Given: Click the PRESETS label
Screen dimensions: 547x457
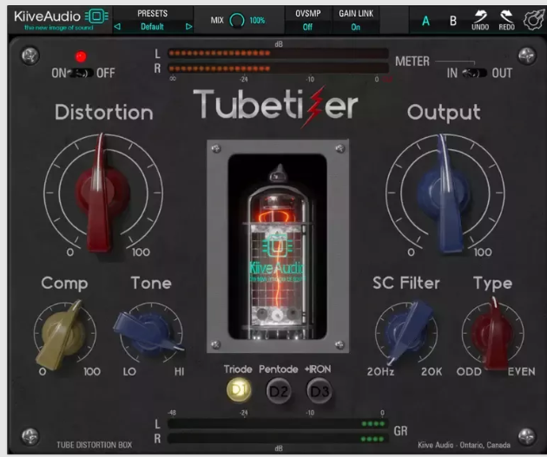Looking at the screenshot, I should [x=153, y=14].
